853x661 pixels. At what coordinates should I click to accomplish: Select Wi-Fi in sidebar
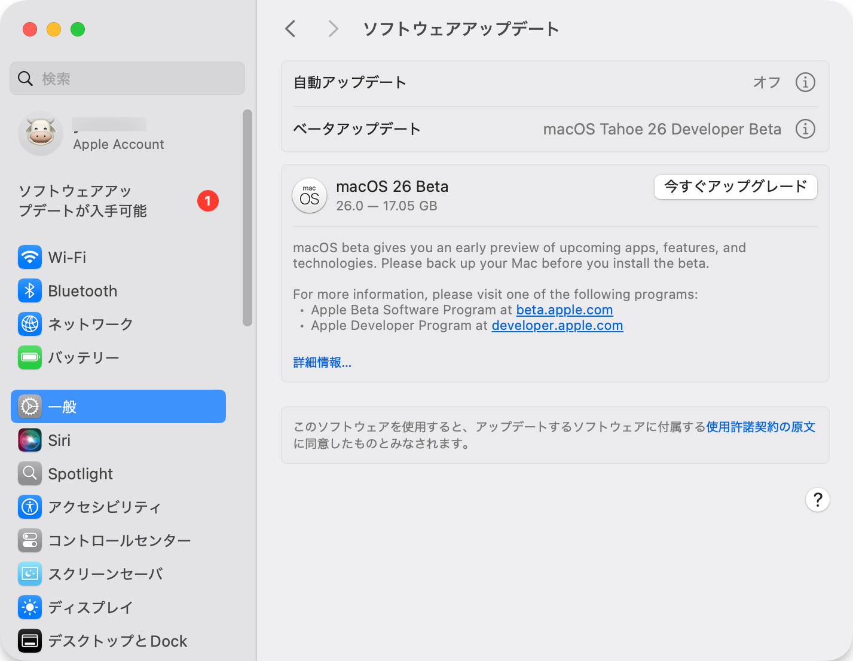118,258
